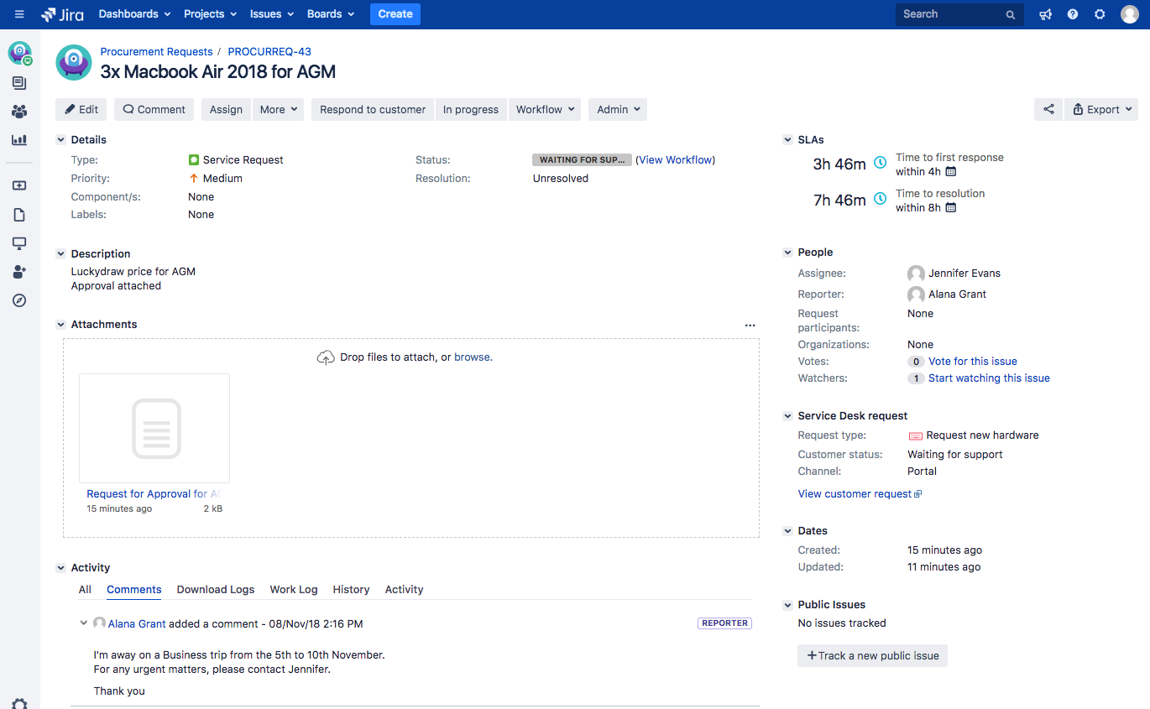Click Start watching this issue link
The width and height of the screenshot is (1150, 709).
point(989,378)
